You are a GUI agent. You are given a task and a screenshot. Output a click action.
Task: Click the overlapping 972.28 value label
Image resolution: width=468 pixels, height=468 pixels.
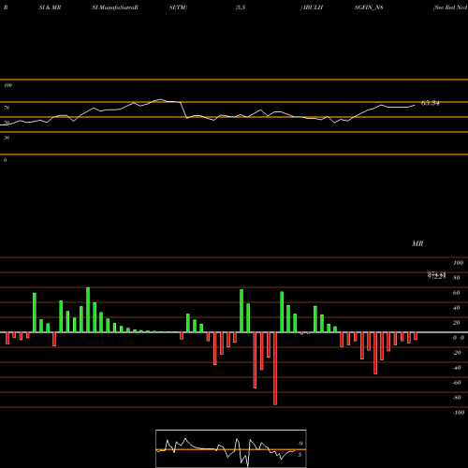(x=436, y=276)
